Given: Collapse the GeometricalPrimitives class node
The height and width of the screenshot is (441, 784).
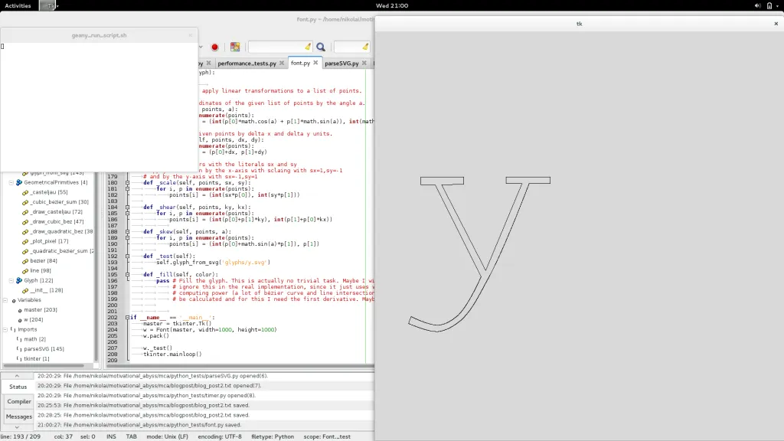Looking at the screenshot, I should 11,182.
